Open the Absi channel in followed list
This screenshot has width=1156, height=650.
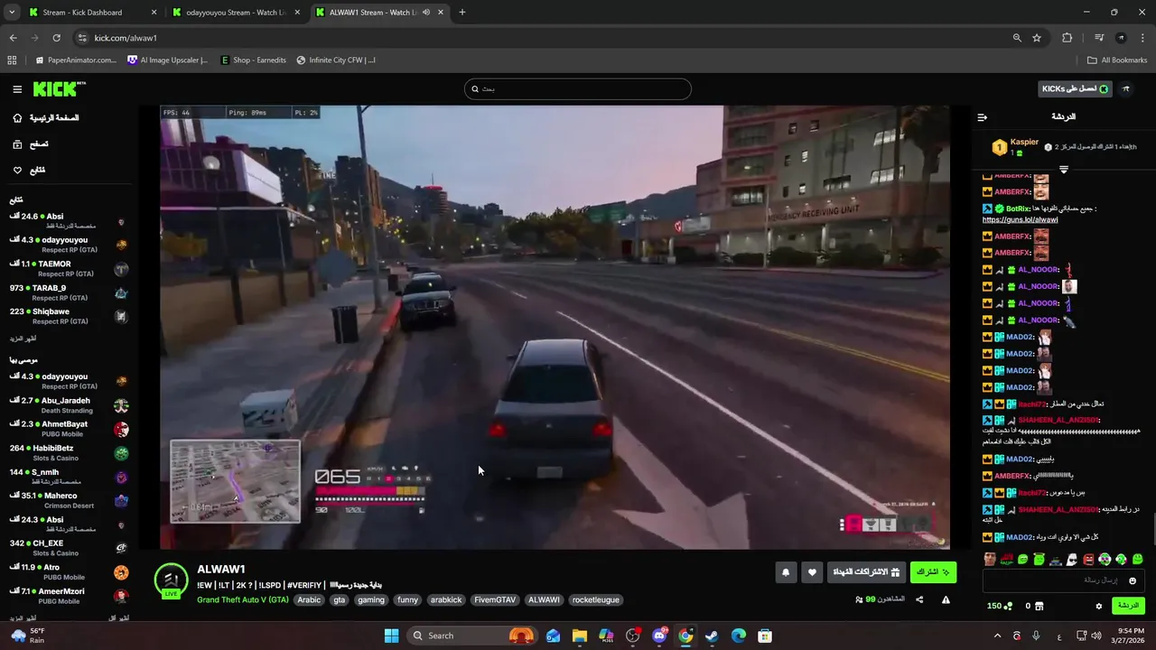(x=69, y=221)
